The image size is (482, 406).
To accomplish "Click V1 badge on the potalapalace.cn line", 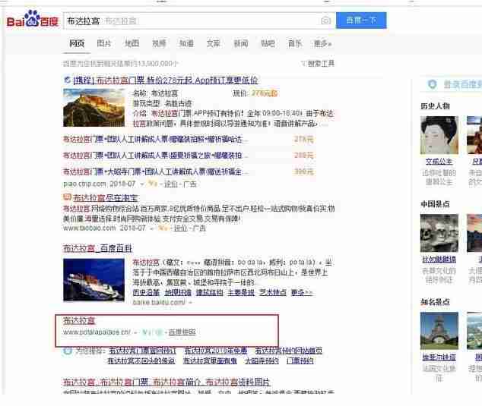I will coord(147,332).
